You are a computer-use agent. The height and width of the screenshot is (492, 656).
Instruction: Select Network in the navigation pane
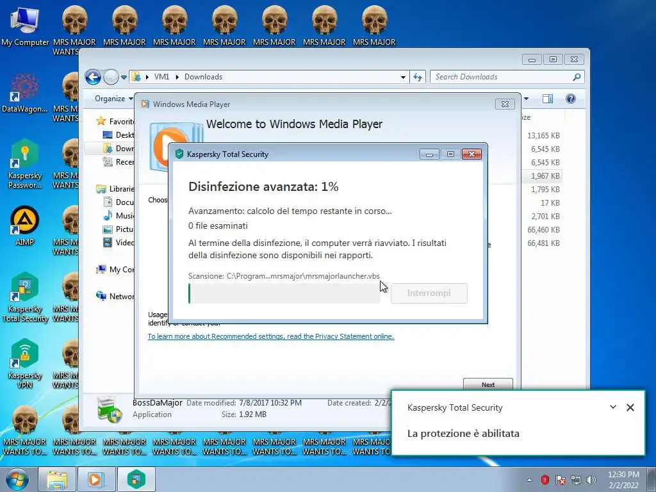tap(115, 296)
